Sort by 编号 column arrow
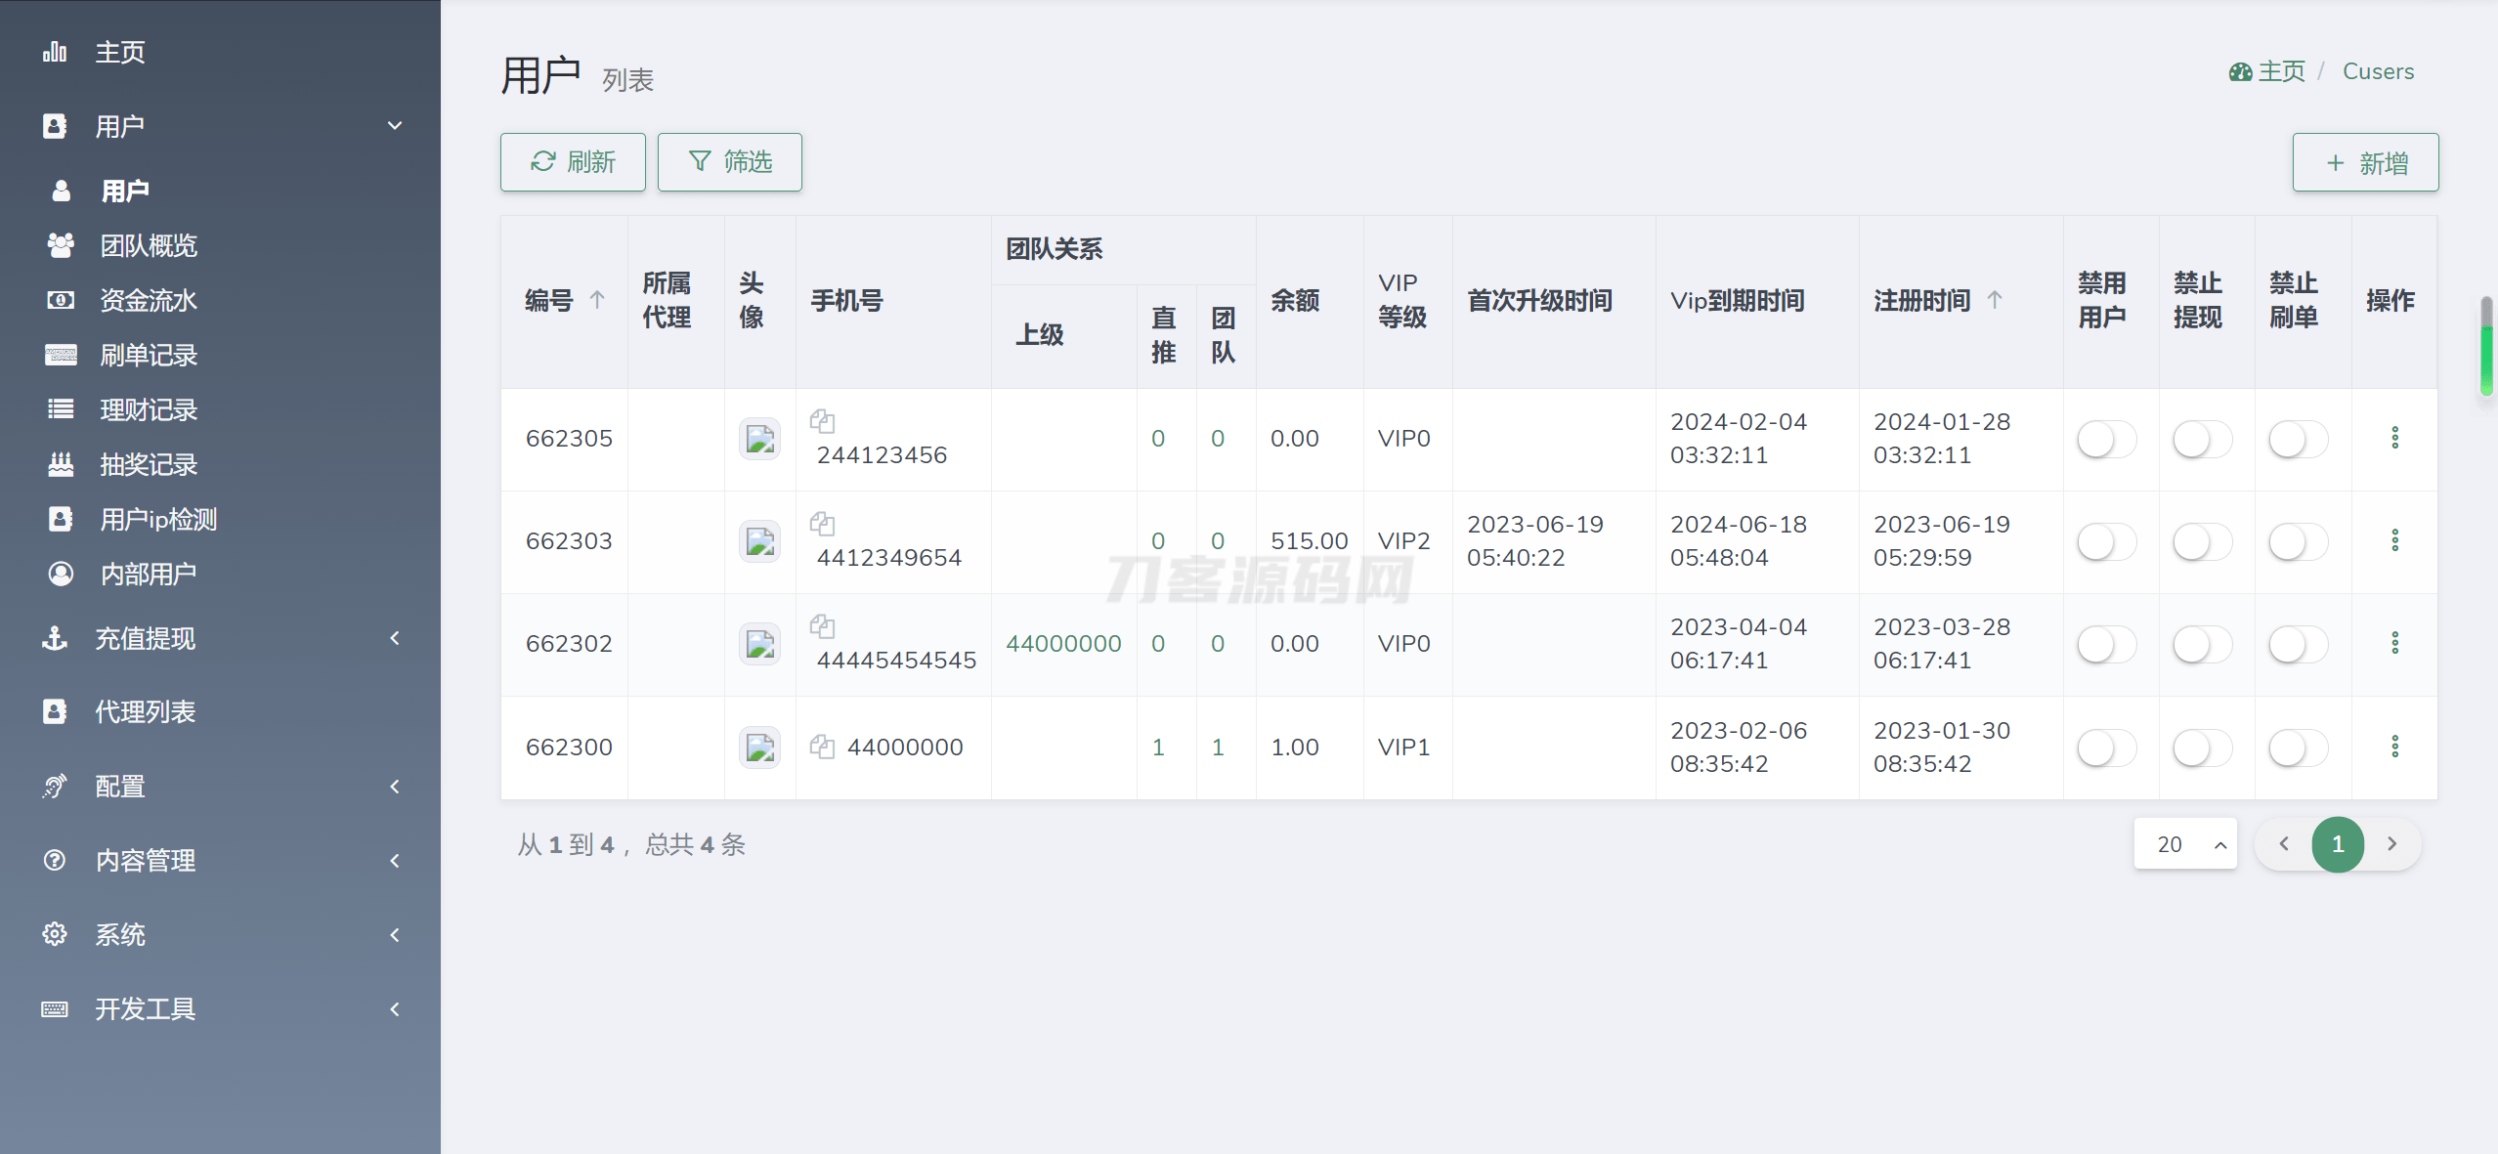The height and width of the screenshot is (1154, 2498). 597,300
